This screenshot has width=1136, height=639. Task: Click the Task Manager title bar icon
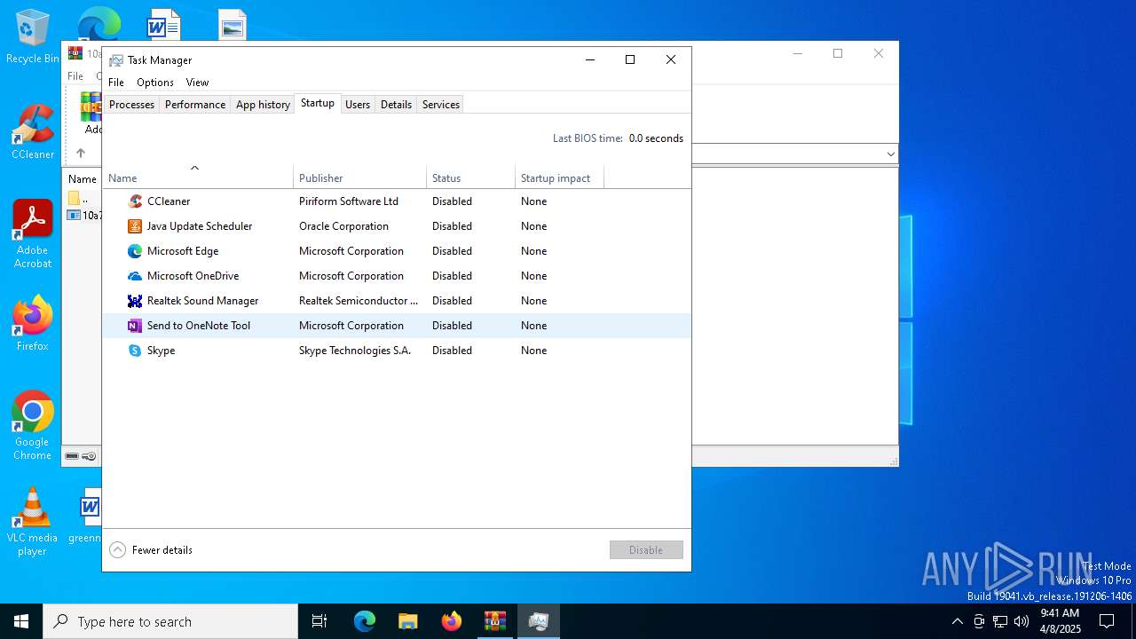pyautogui.click(x=116, y=60)
